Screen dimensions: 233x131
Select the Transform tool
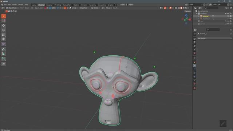tap(3, 39)
